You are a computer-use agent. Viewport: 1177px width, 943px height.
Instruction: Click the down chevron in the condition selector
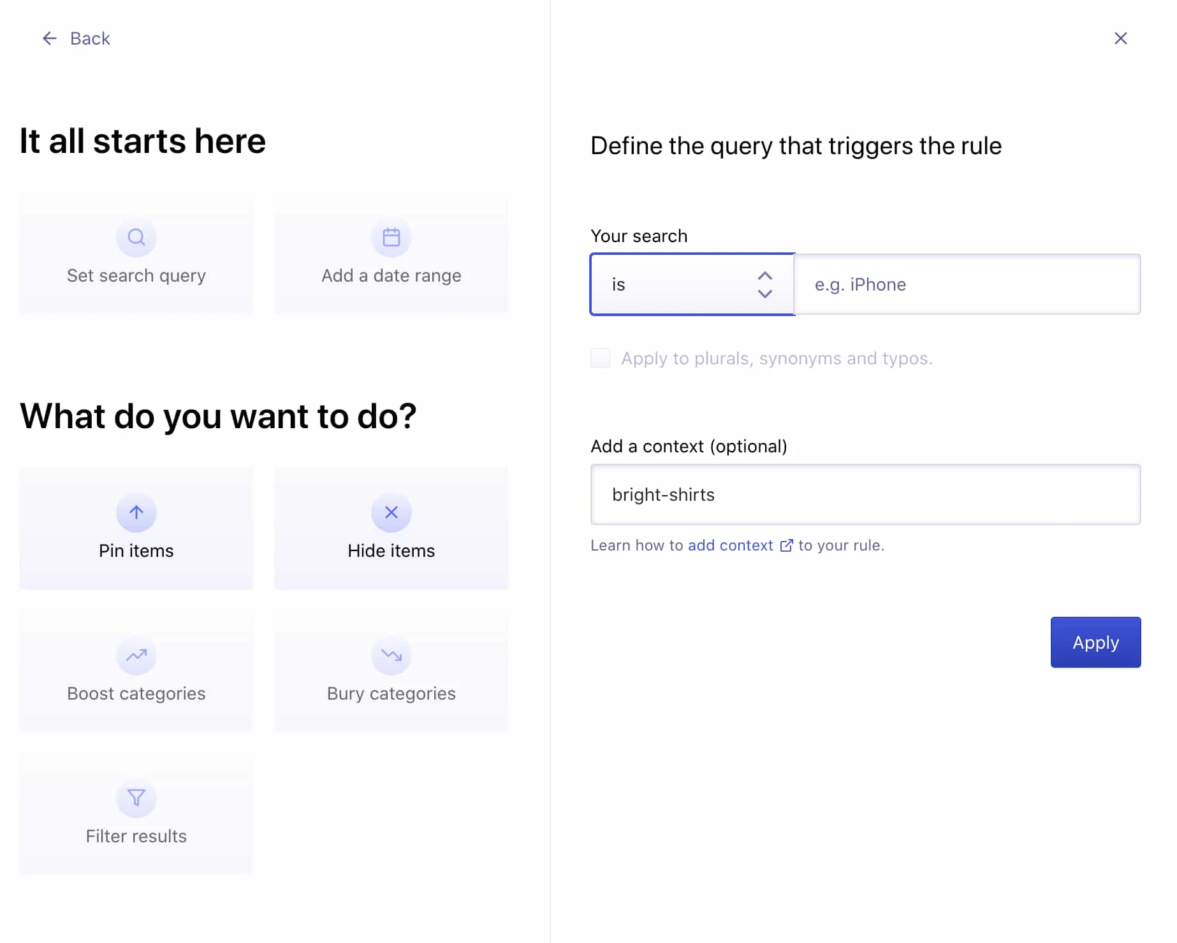[x=764, y=294]
